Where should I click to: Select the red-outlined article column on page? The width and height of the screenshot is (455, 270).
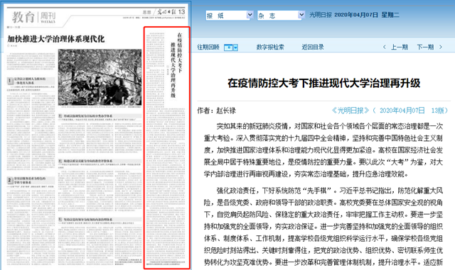tap(167, 148)
